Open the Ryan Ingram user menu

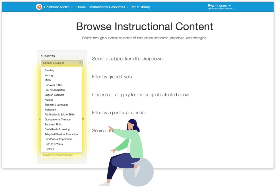point(219,6)
